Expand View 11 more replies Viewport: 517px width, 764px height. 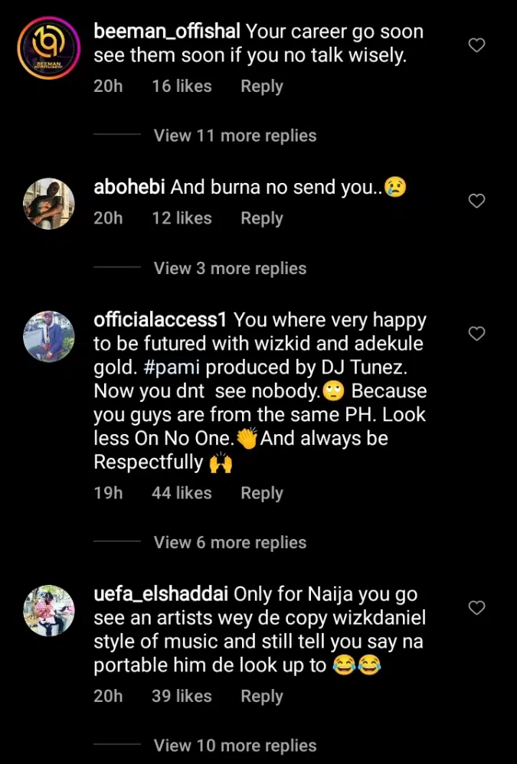pyautogui.click(x=234, y=135)
